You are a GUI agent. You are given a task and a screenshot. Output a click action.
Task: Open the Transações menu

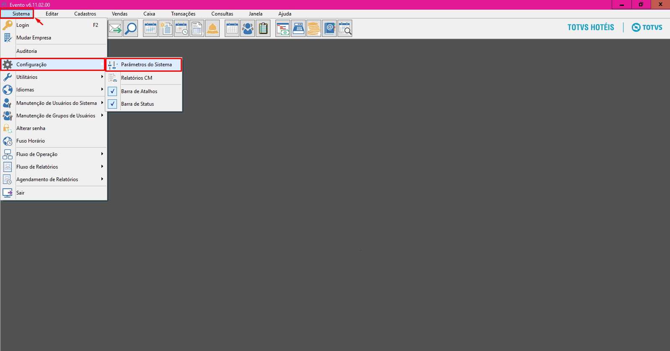pyautogui.click(x=183, y=14)
